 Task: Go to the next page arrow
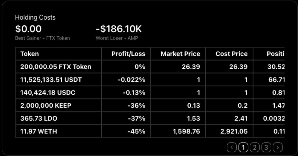(x=278, y=147)
